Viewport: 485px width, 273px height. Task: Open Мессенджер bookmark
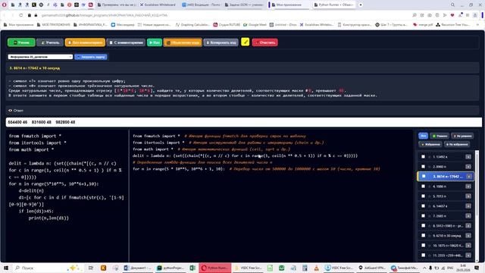click(x=123, y=25)
